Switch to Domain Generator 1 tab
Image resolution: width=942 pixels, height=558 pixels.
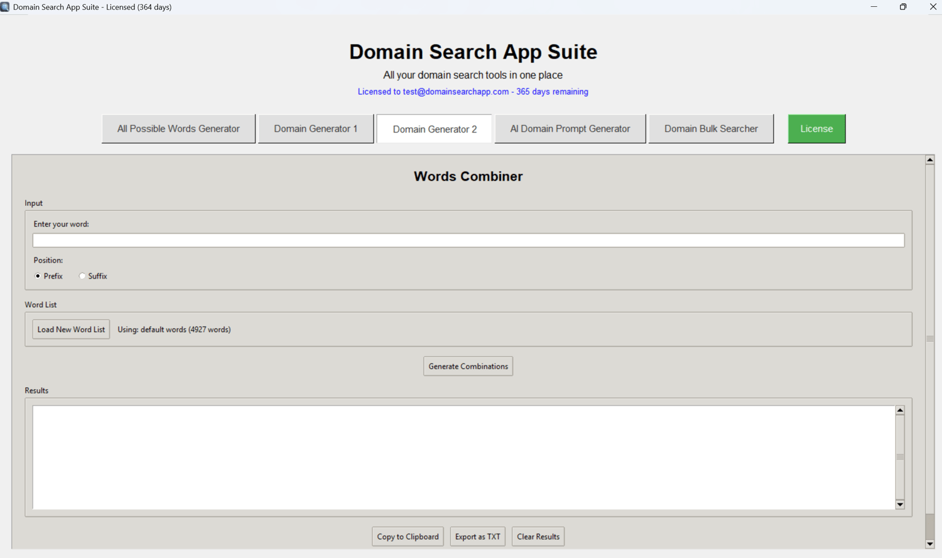(x=315, y=129)
